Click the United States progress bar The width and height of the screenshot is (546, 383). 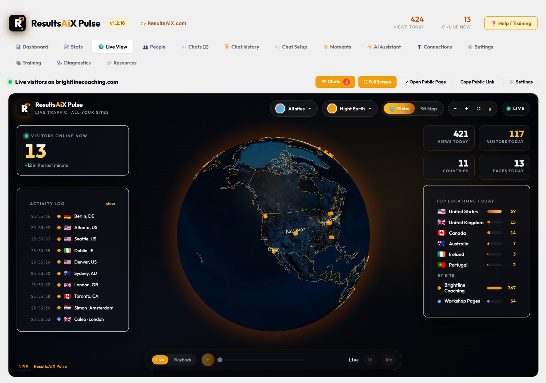[x=494, y=212]
